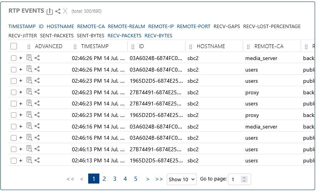317x192 pixels.
Task: Expand the 02:46:13 27B74491 users row with plus
Action: 21,149
